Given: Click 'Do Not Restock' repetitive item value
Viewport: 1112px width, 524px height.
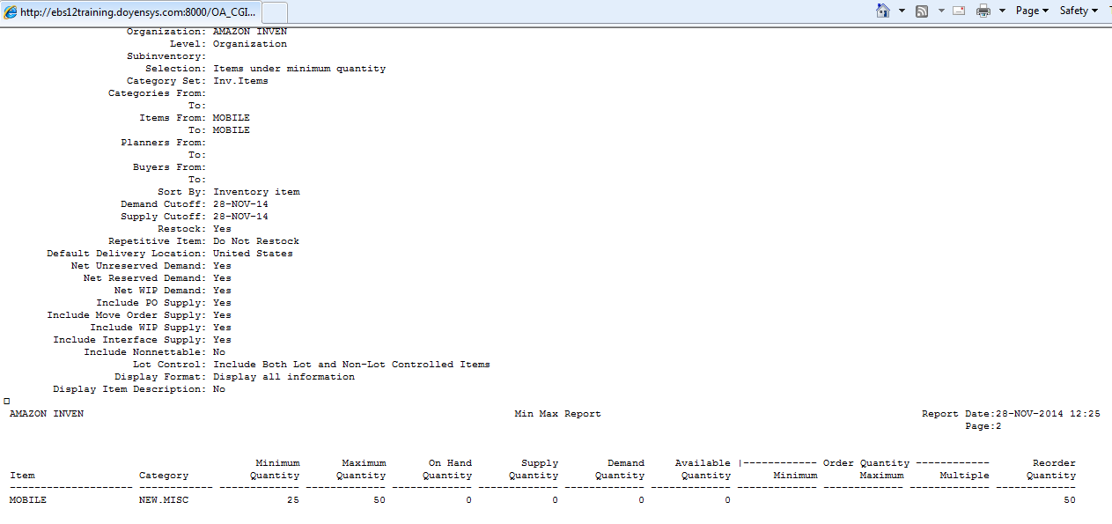Looking at the screenshot, I should (x=256, y=241).
